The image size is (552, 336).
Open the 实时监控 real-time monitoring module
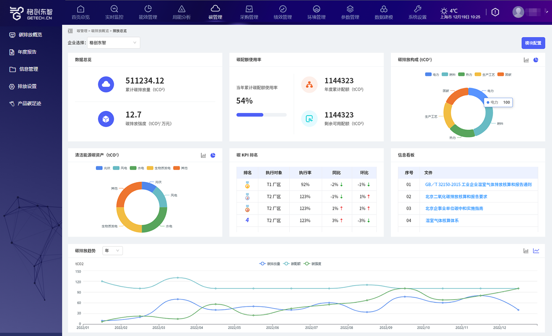[114, 12]
